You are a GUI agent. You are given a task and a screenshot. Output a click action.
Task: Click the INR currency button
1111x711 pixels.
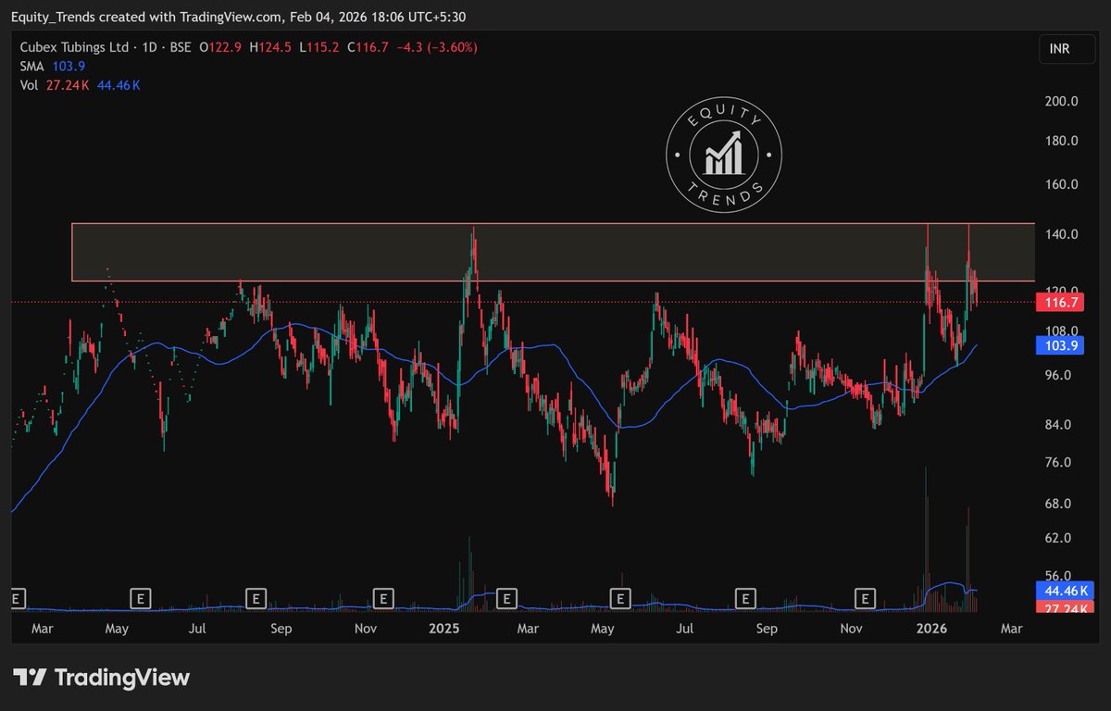pyautogui.click(x=1066, y=49)
